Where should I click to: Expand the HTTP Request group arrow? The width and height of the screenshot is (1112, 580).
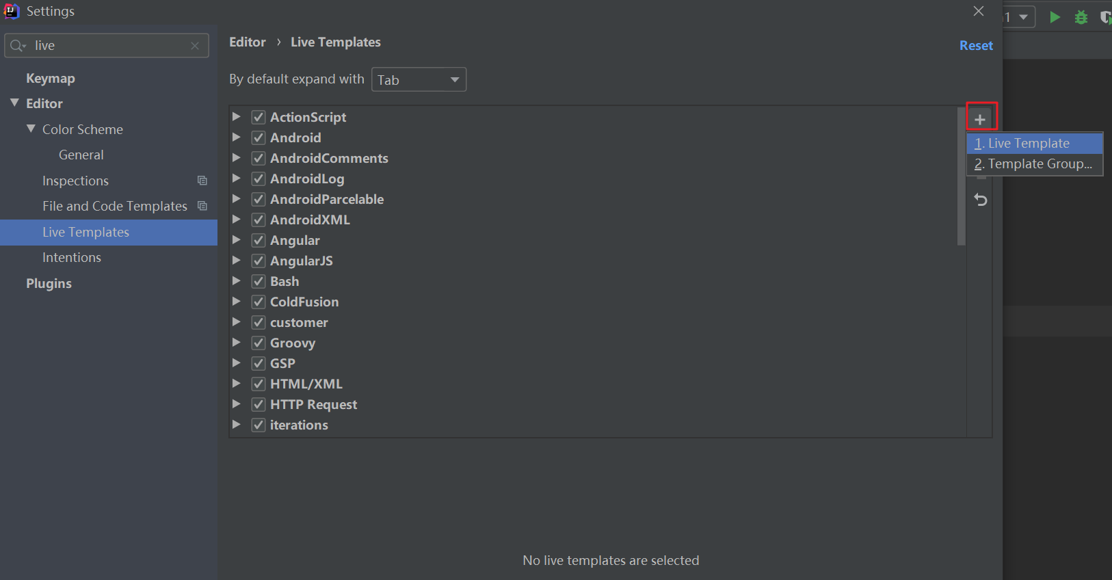point(236,404)
